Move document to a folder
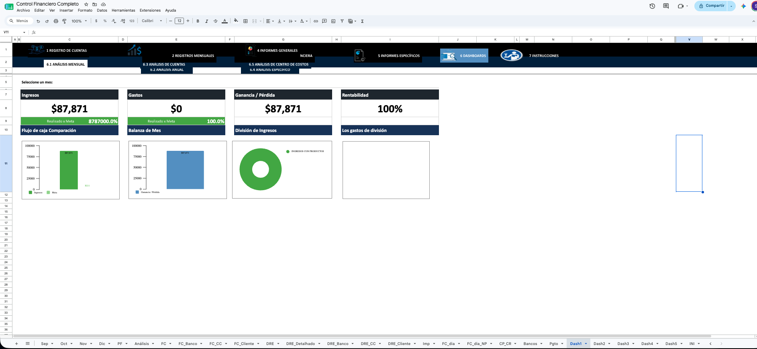Image resolution: width=757 pixels, height=349 pixels. pyautogui.click(x=95, y=4)
